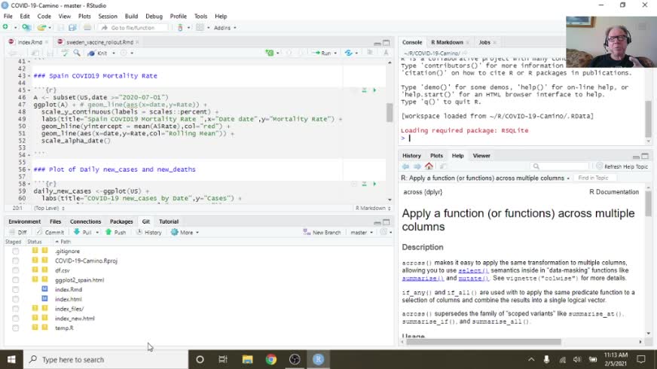
Task: Run the daily_new_cases chunk with green arrow
Action: [x=374, y=184]
